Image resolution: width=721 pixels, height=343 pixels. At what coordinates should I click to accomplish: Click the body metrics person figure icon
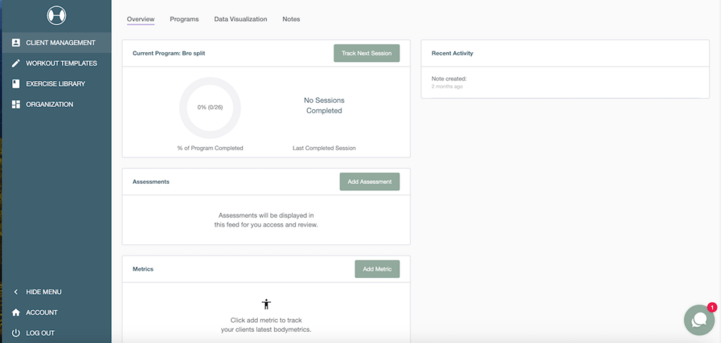coord(266,304)
